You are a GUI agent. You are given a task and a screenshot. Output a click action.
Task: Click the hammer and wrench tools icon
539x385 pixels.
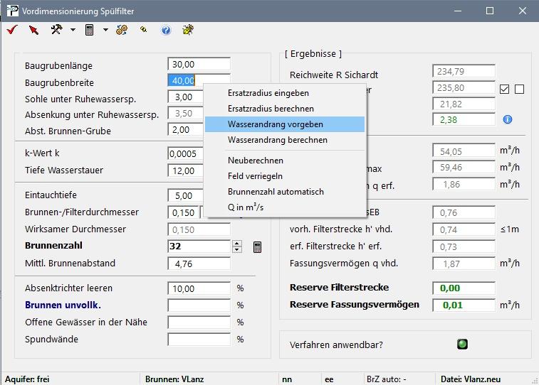56,30
